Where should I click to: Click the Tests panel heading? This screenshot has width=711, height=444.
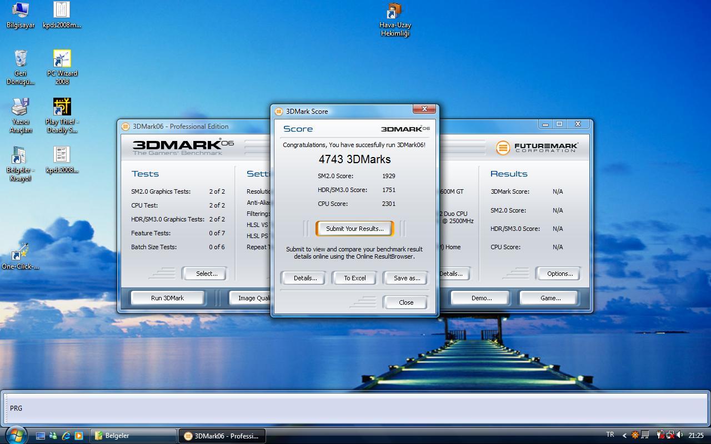[145, 174]
